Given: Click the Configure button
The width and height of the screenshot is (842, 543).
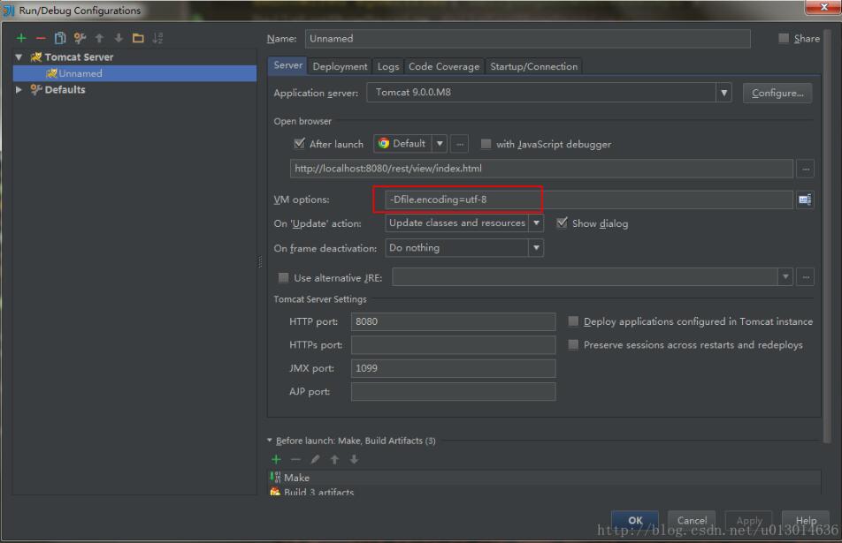Looking at the screenshot, I should pos(777,92).
